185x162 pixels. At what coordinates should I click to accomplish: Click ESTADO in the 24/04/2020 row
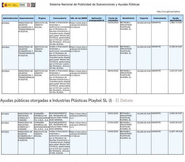click(6, 23)
